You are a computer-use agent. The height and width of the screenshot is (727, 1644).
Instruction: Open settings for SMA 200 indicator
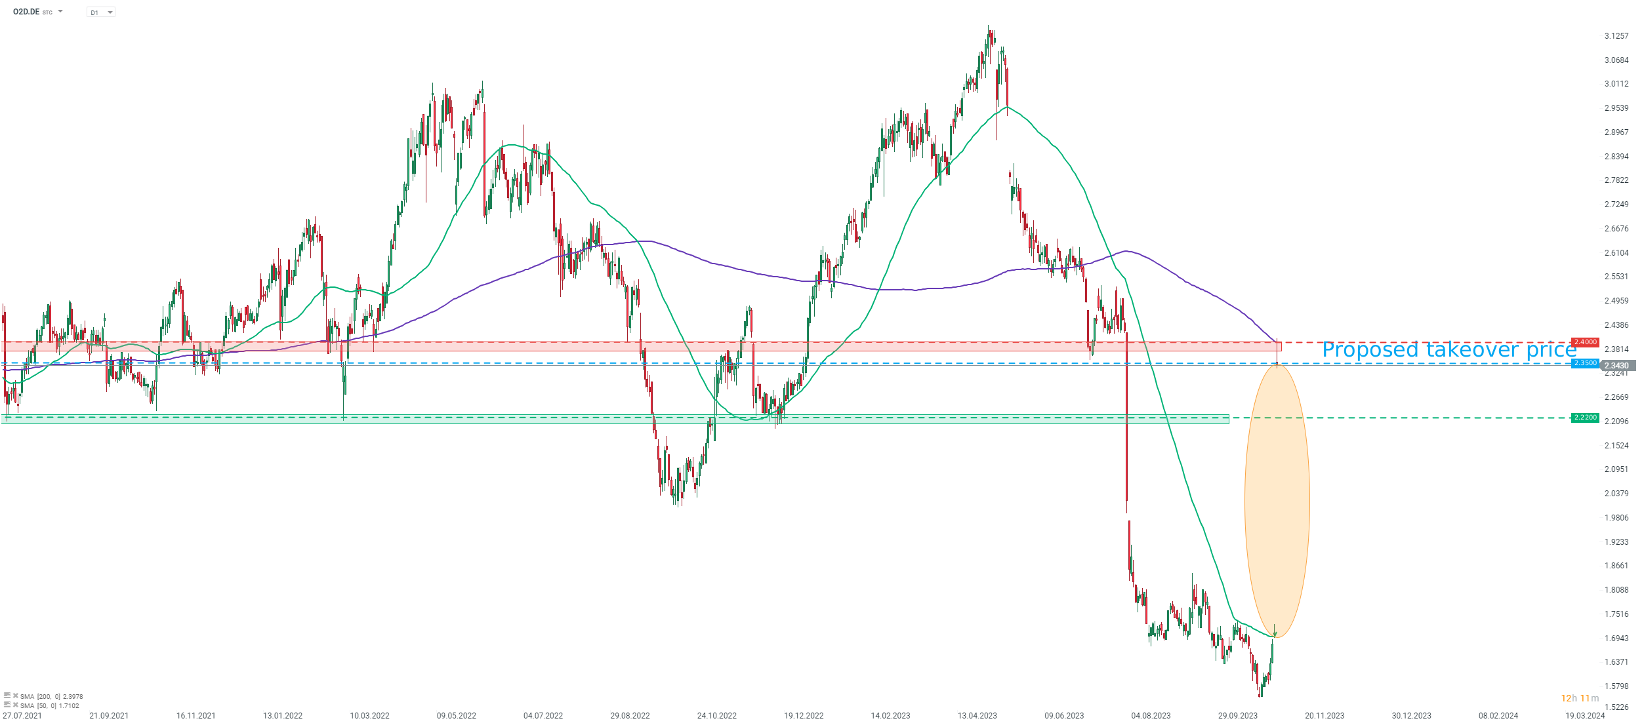(x=7, y=695)
